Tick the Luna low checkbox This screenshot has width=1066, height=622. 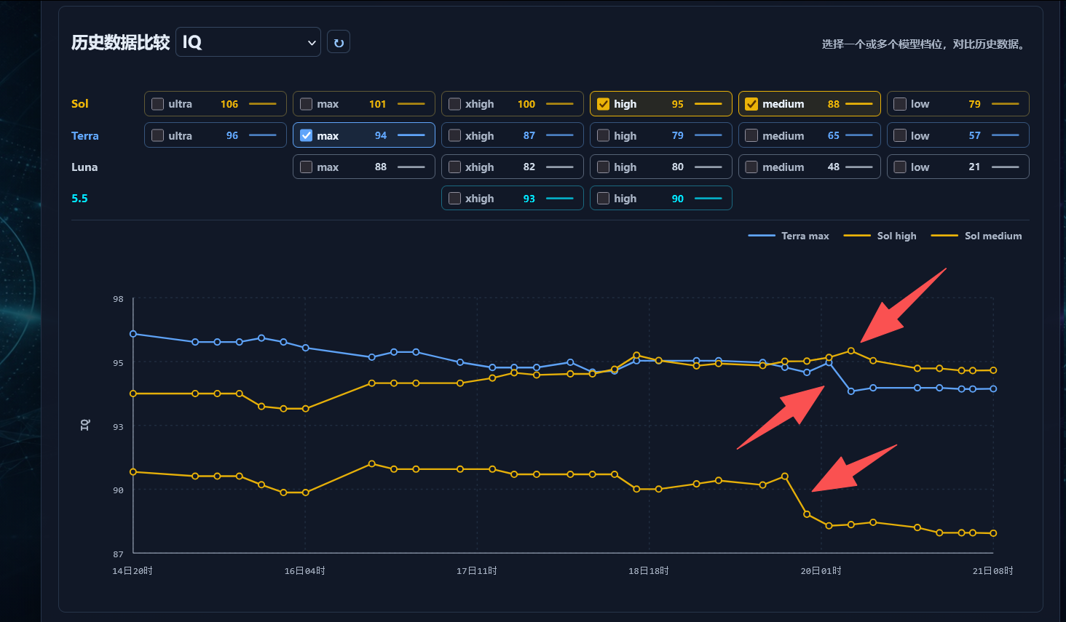pos(900,167)
